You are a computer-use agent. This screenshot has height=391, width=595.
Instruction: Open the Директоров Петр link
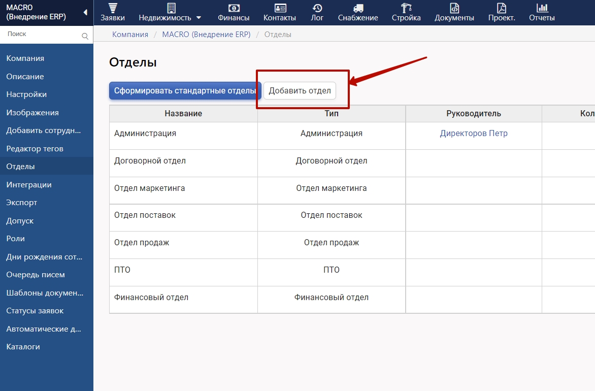pyautogui.click(x=474, y=134)
